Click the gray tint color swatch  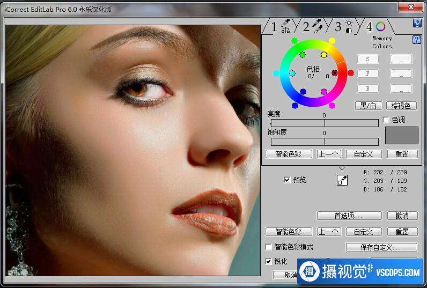coord(401,135)
